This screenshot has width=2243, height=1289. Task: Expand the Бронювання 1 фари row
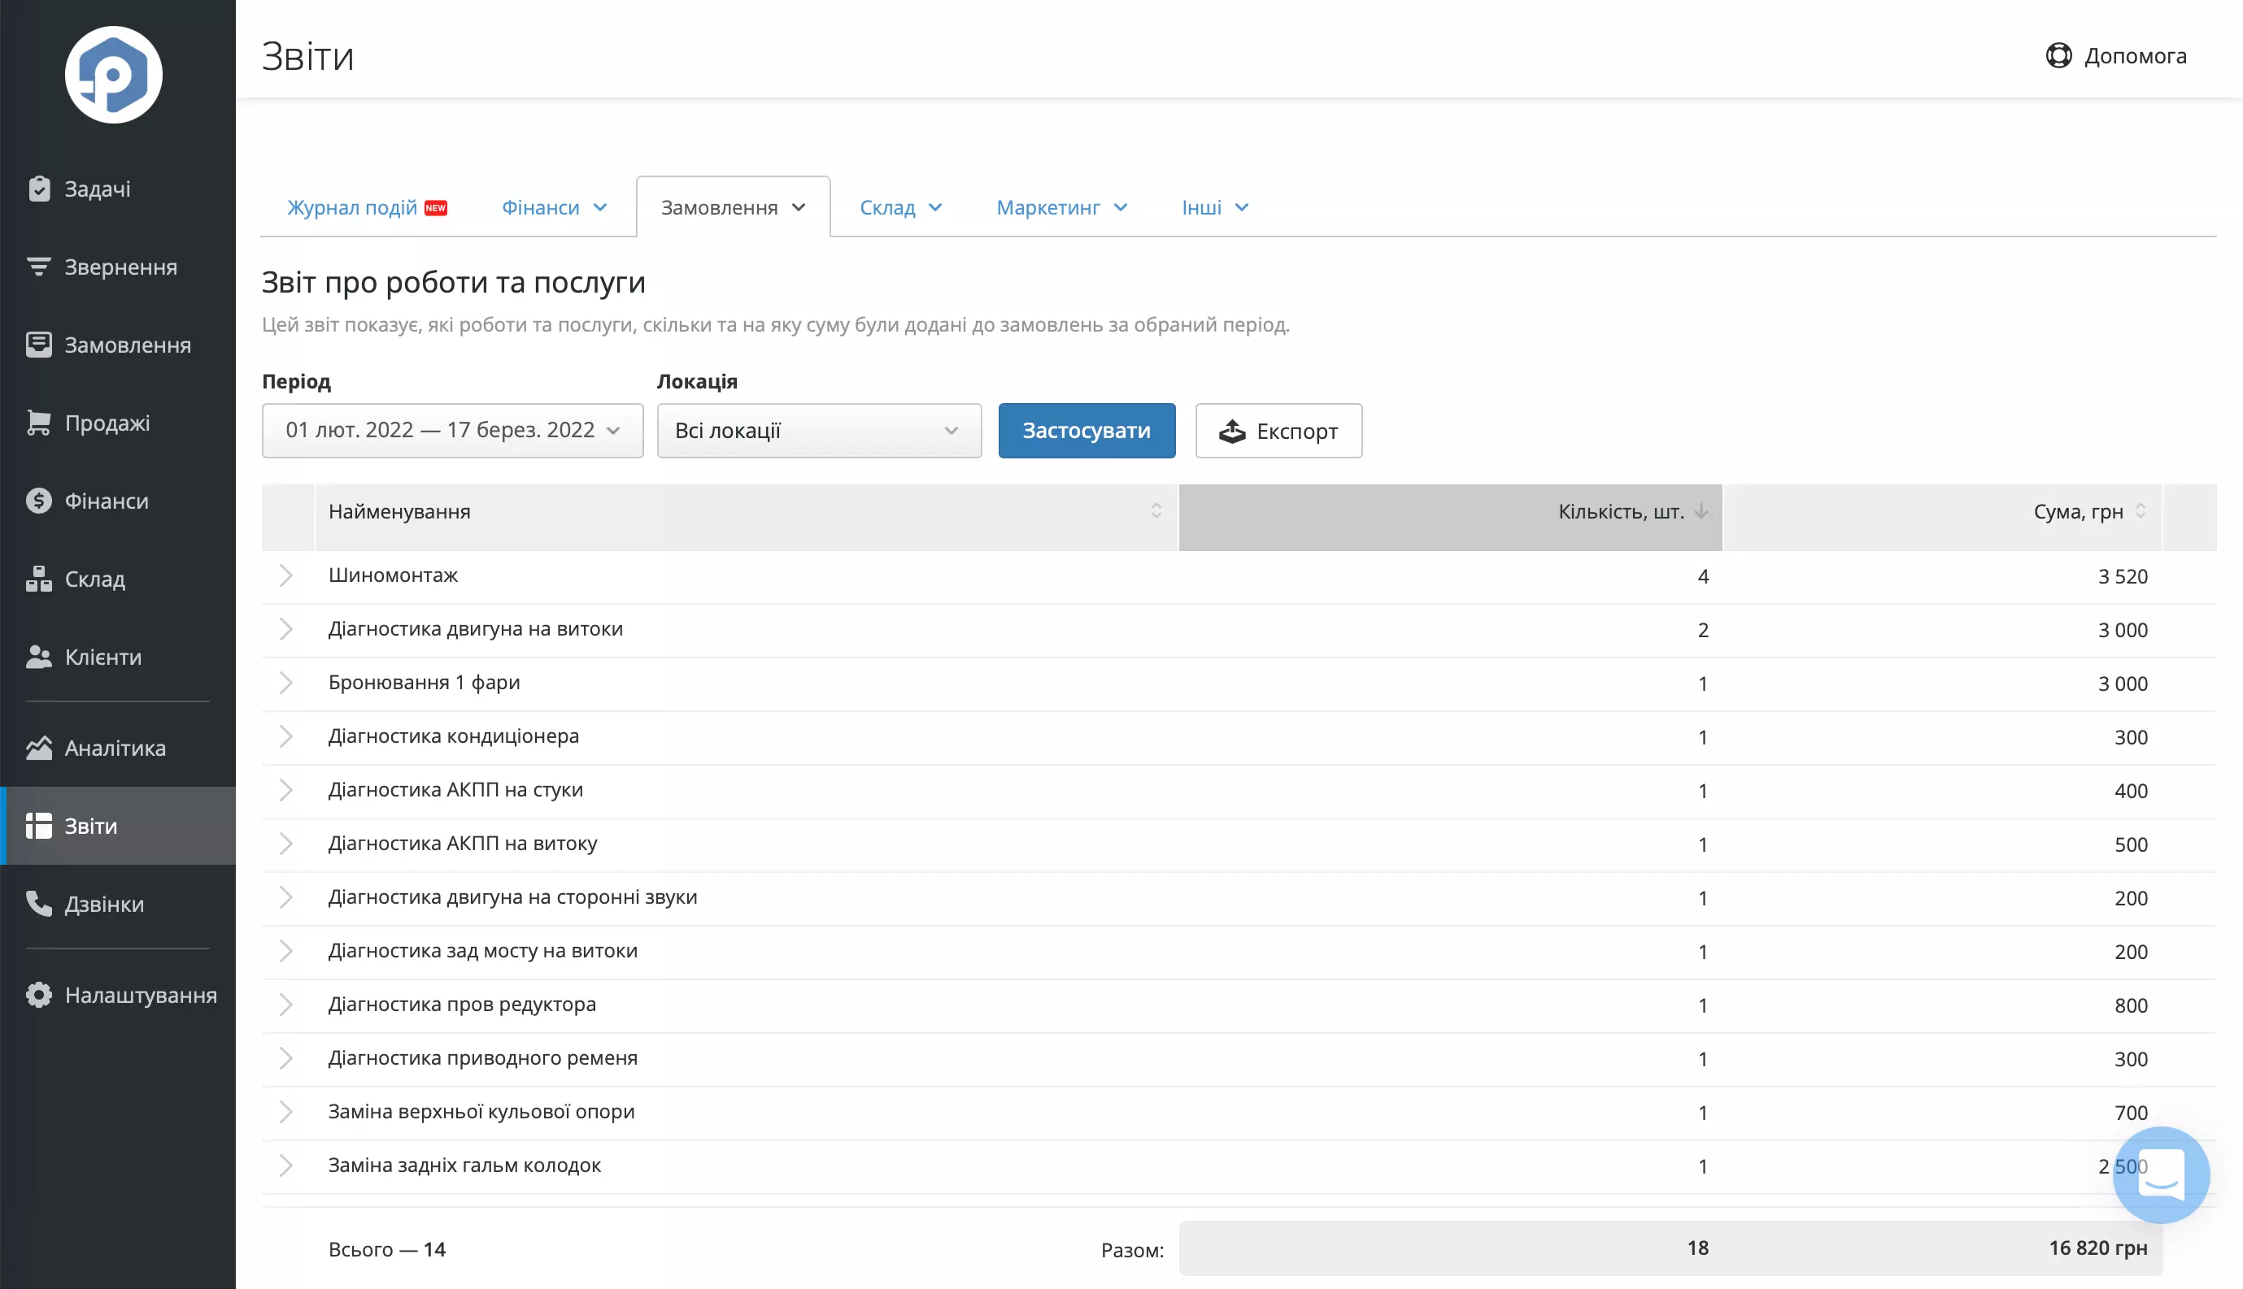point(285,683)
